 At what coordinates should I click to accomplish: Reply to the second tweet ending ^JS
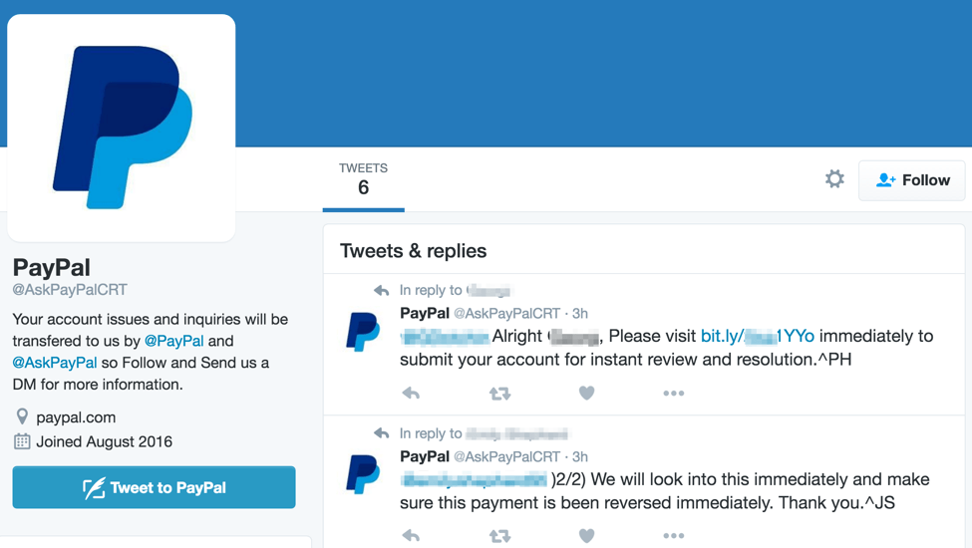click(x=411, y=536)
